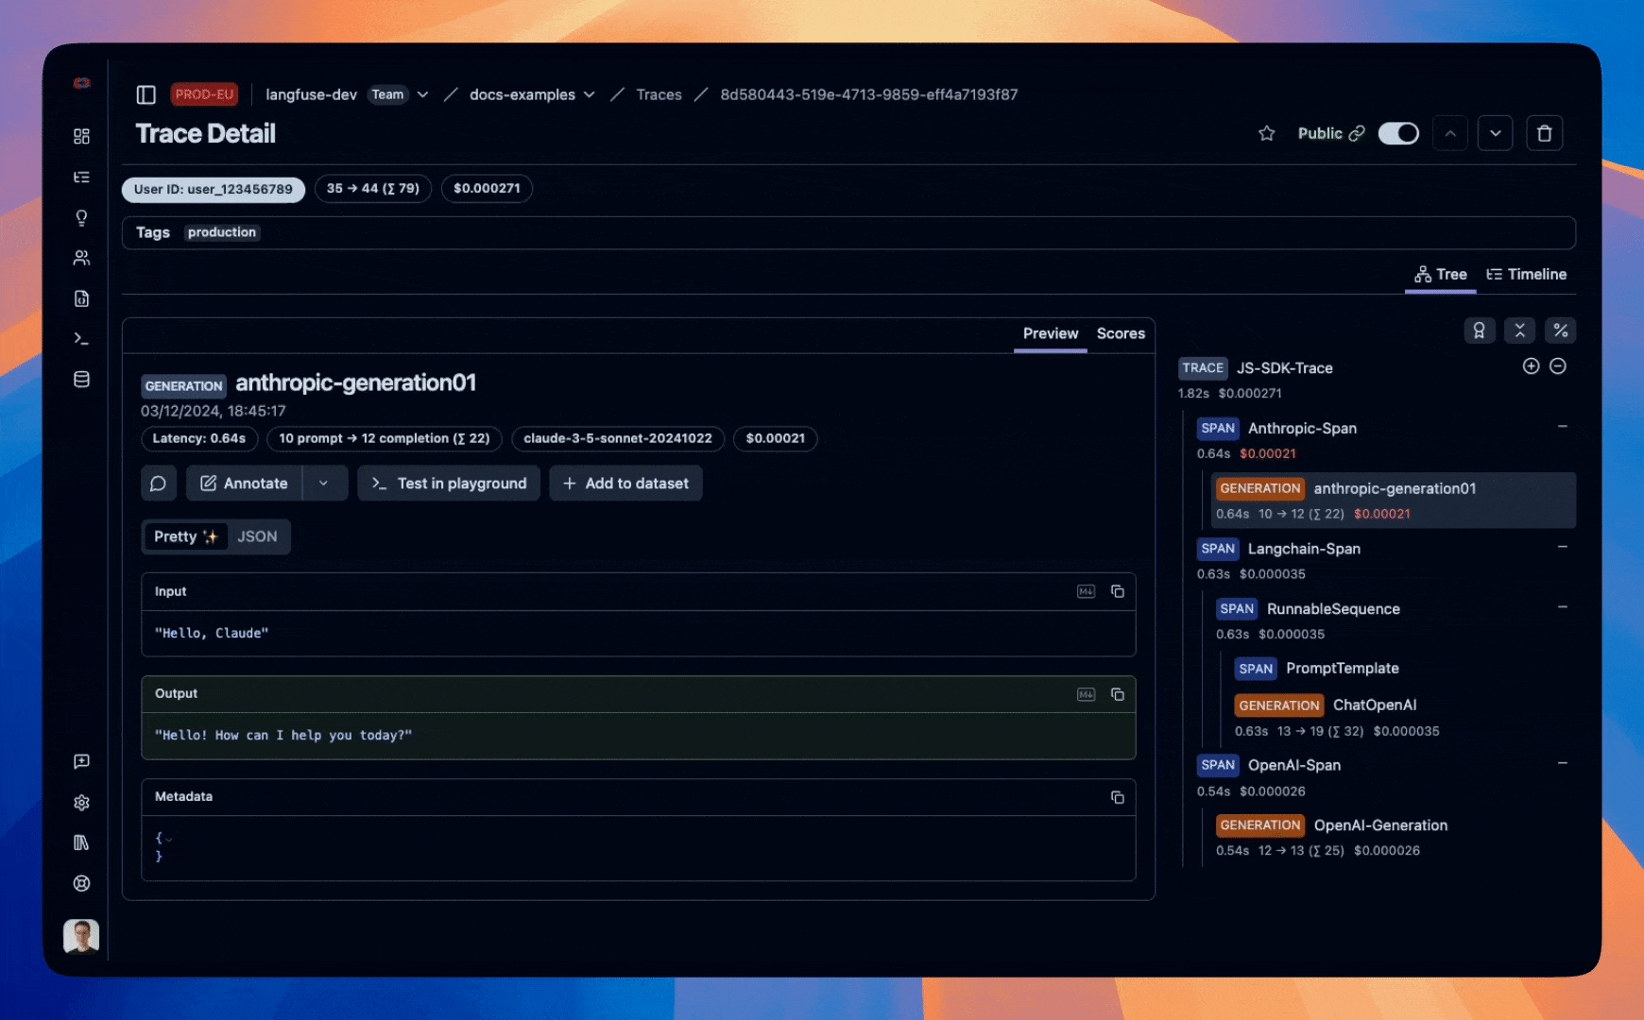Viewport: 1644px width, 1020px height.
Task: Click the trace ID 8d580443 breadcrumb
Action: pyautogui.click(x=869, y=94)
